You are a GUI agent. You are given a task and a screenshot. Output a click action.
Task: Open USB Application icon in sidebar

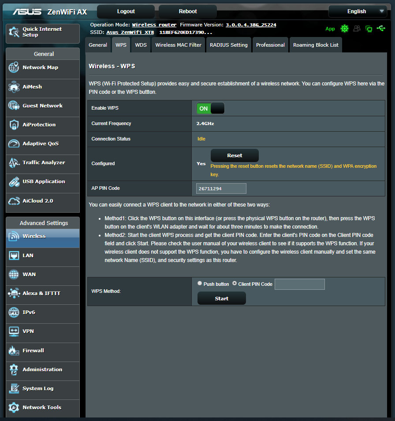[14, 181]
